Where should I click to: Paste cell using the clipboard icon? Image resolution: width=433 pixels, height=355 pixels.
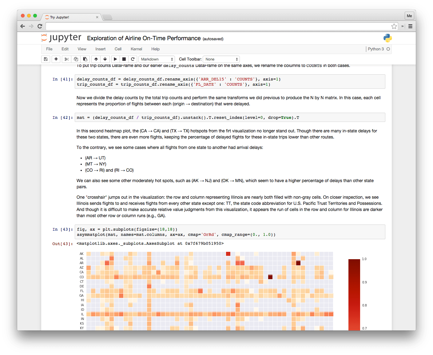click(85, 59)
